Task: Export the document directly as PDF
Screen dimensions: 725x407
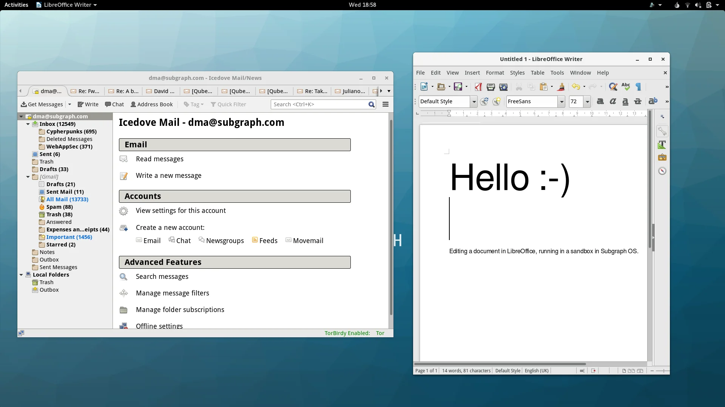Action: [x=478, y=87]
